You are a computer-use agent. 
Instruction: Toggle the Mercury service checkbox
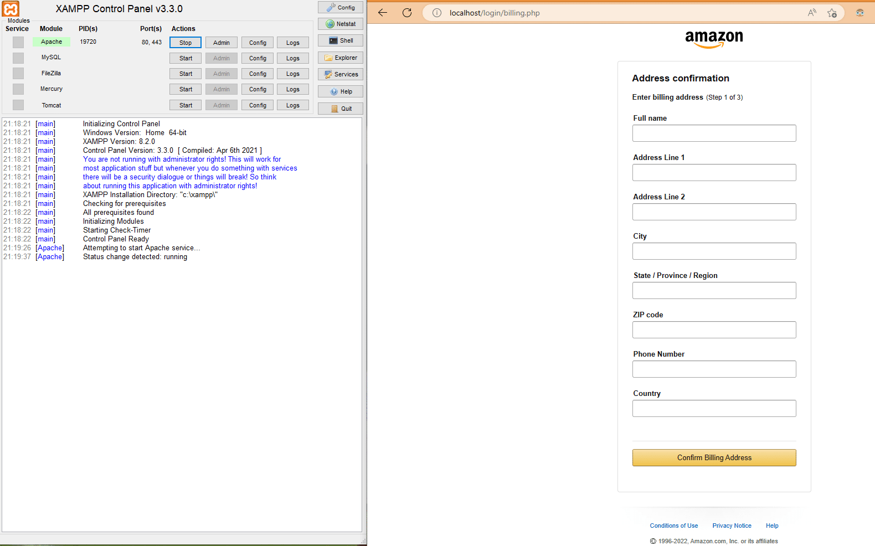pos(18,89)
